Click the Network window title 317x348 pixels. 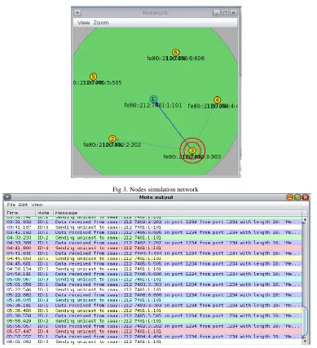[x=155, y=13]
